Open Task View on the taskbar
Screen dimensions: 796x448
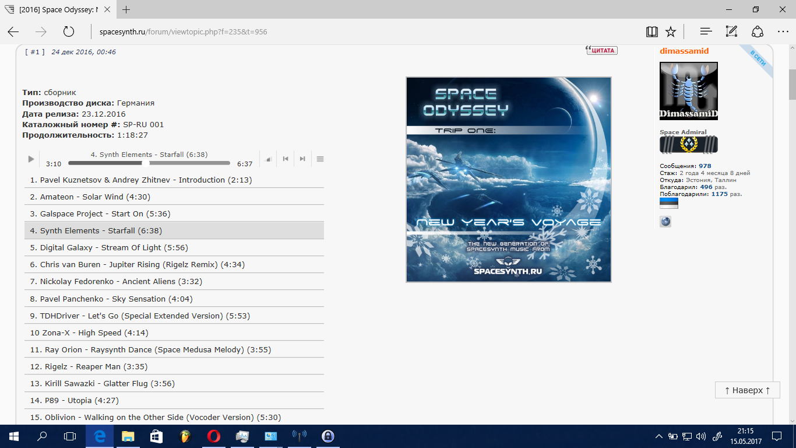tap(70, 436)
